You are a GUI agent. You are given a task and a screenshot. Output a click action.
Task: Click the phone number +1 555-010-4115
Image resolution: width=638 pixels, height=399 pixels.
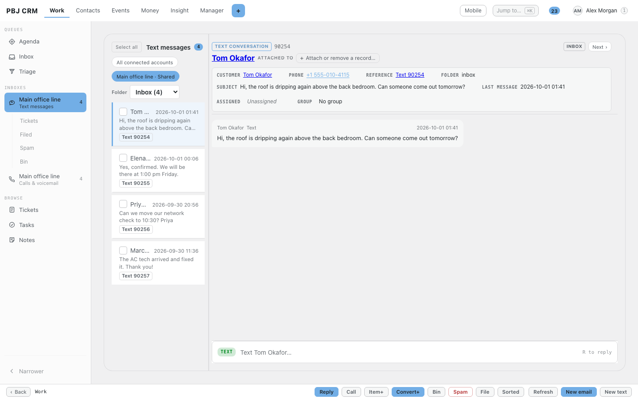328,75
